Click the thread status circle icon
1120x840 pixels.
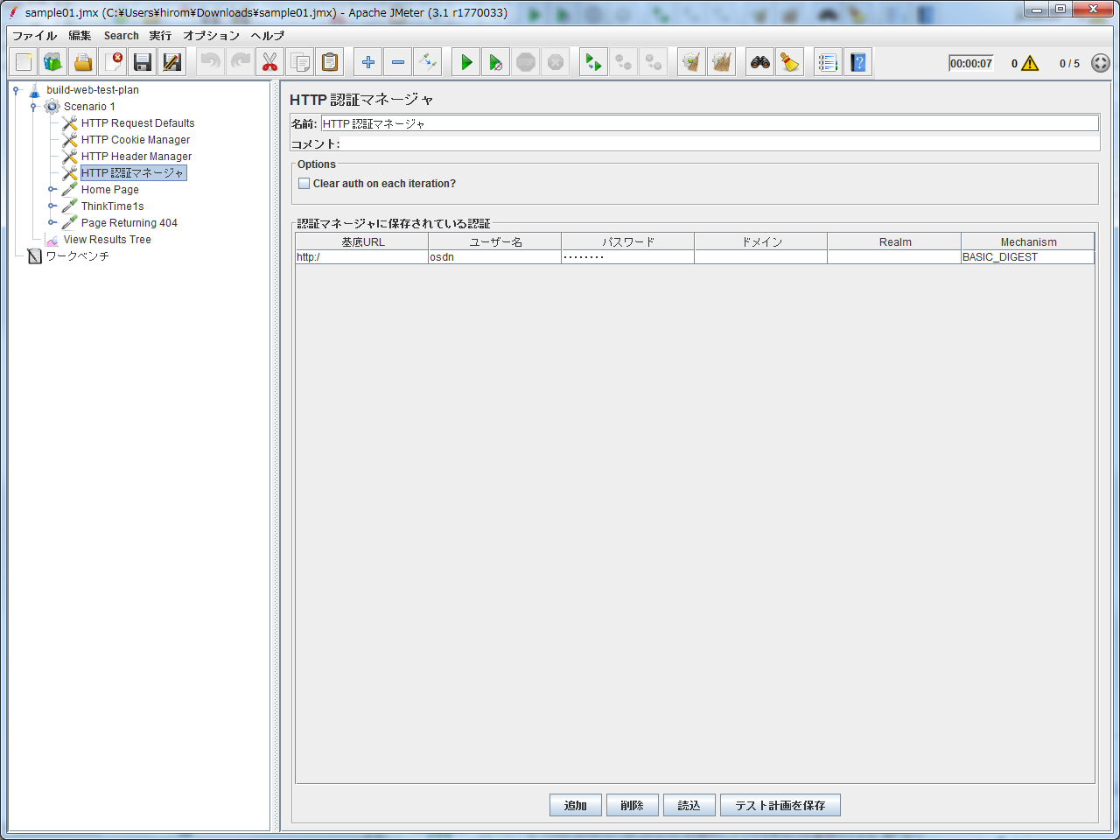[x=1101, y=63]
